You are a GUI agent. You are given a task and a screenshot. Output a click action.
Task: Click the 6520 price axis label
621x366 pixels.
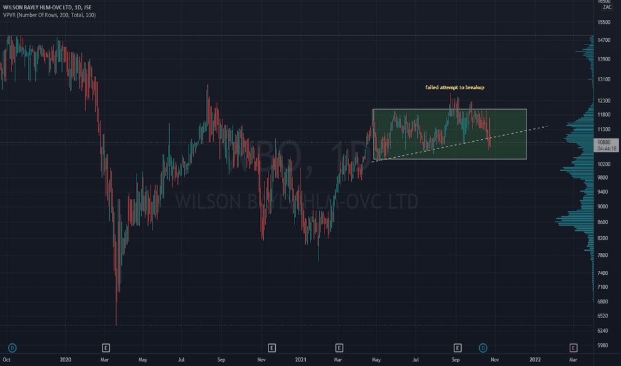pyautogui.click(x=603, y=315)
